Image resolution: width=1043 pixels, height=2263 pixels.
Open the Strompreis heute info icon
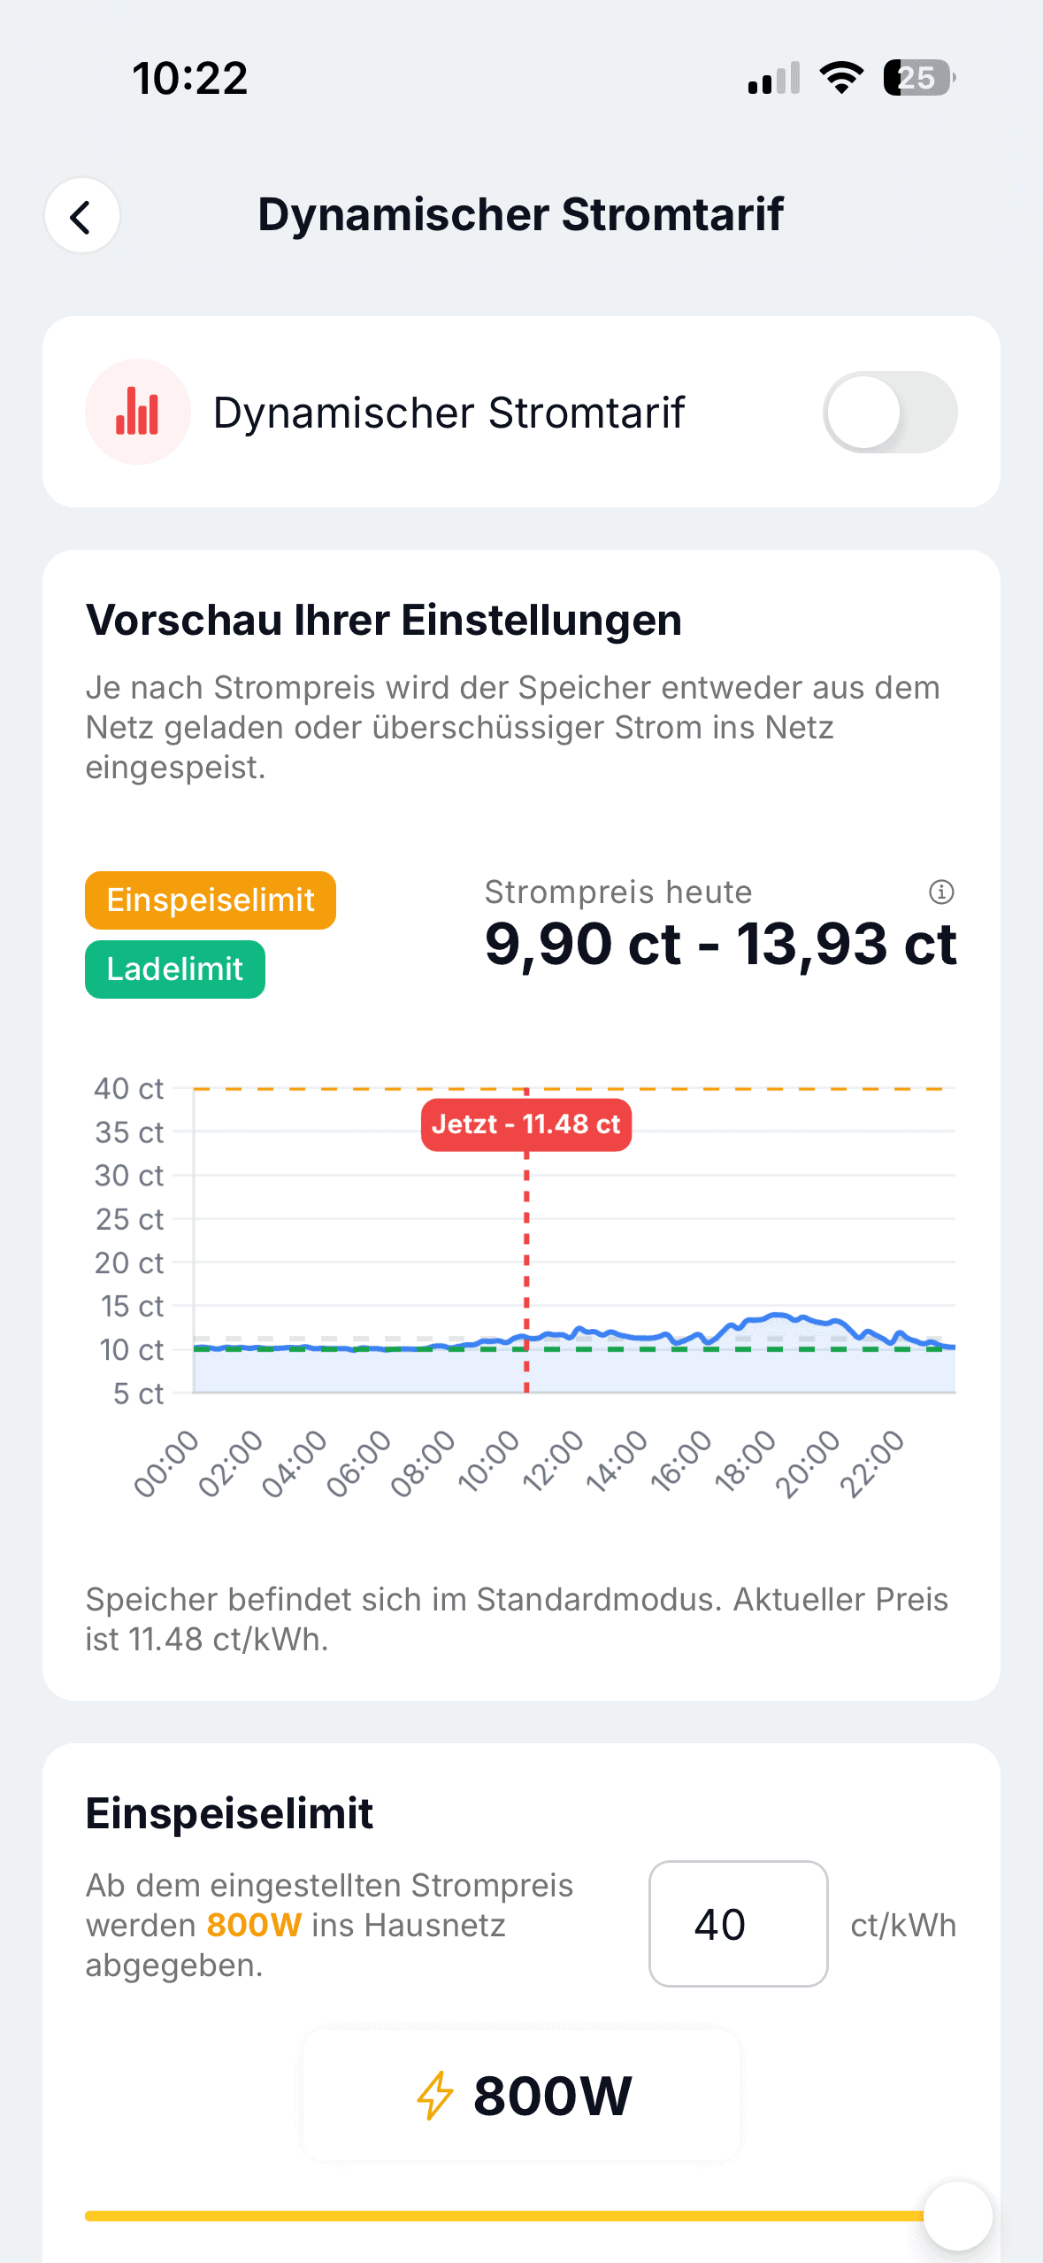tap(941, 892)
